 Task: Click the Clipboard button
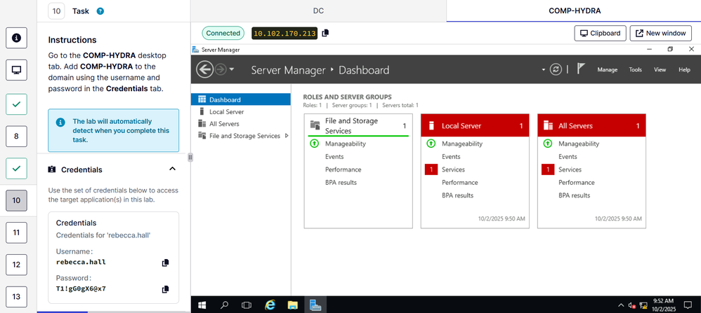tap(599, 34)
